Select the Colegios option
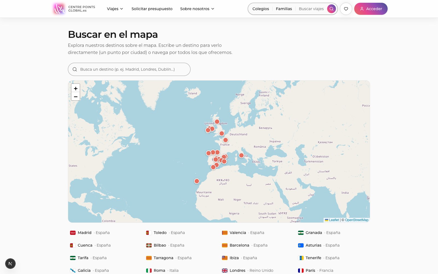 tap(261, 9)
